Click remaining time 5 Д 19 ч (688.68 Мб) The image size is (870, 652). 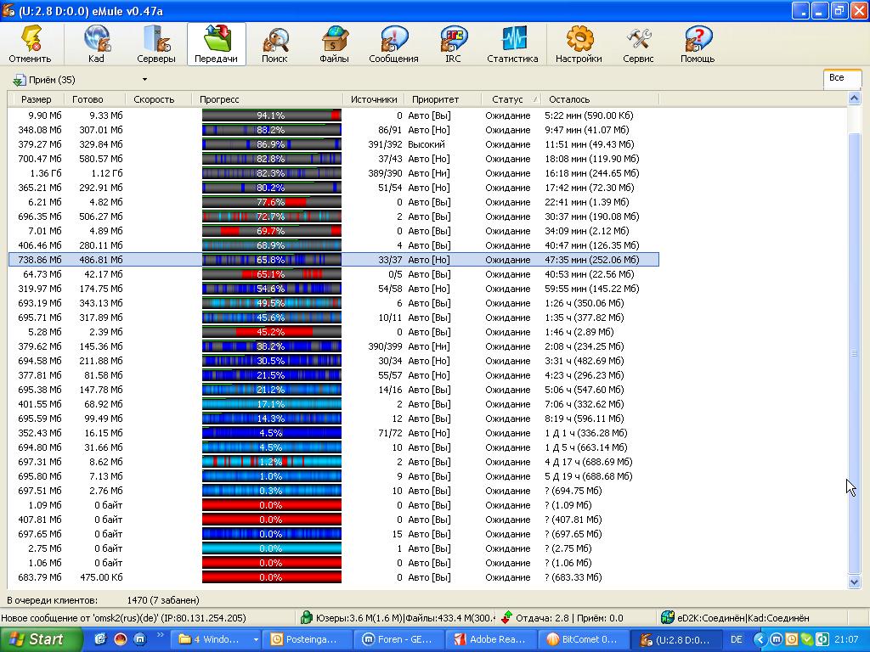(x=588, y=475)
